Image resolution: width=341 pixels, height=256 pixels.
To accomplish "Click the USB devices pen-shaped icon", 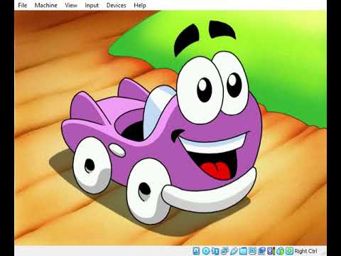I will [x=234, y=251].
